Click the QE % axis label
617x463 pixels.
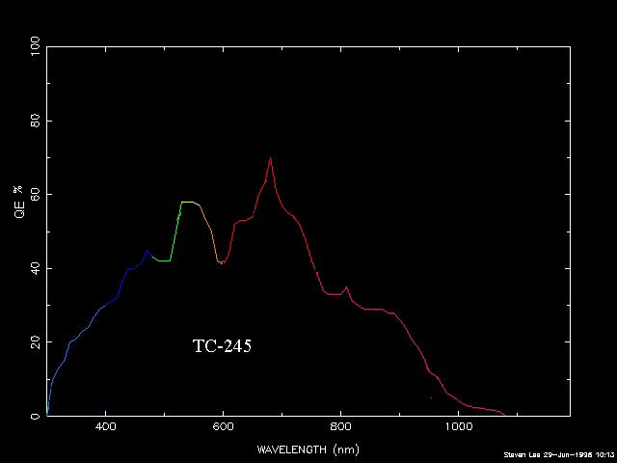click(x=19, y=200)
